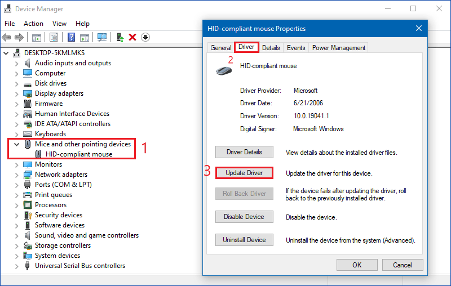Click the Digital Signer value Microsoft Windows

pyautogui.click(x=318, y=129)
